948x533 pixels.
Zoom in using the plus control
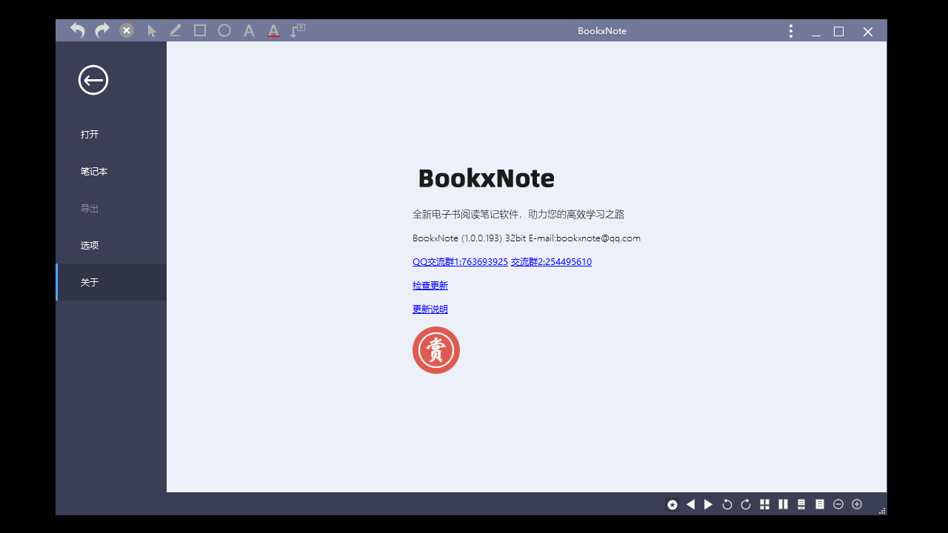click(x=857, y=504)
